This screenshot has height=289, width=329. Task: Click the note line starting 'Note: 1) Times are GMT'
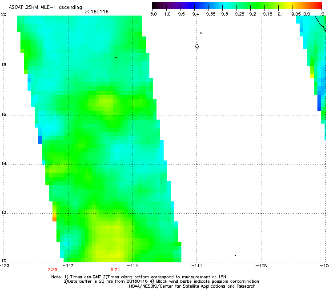click(139, 277)
